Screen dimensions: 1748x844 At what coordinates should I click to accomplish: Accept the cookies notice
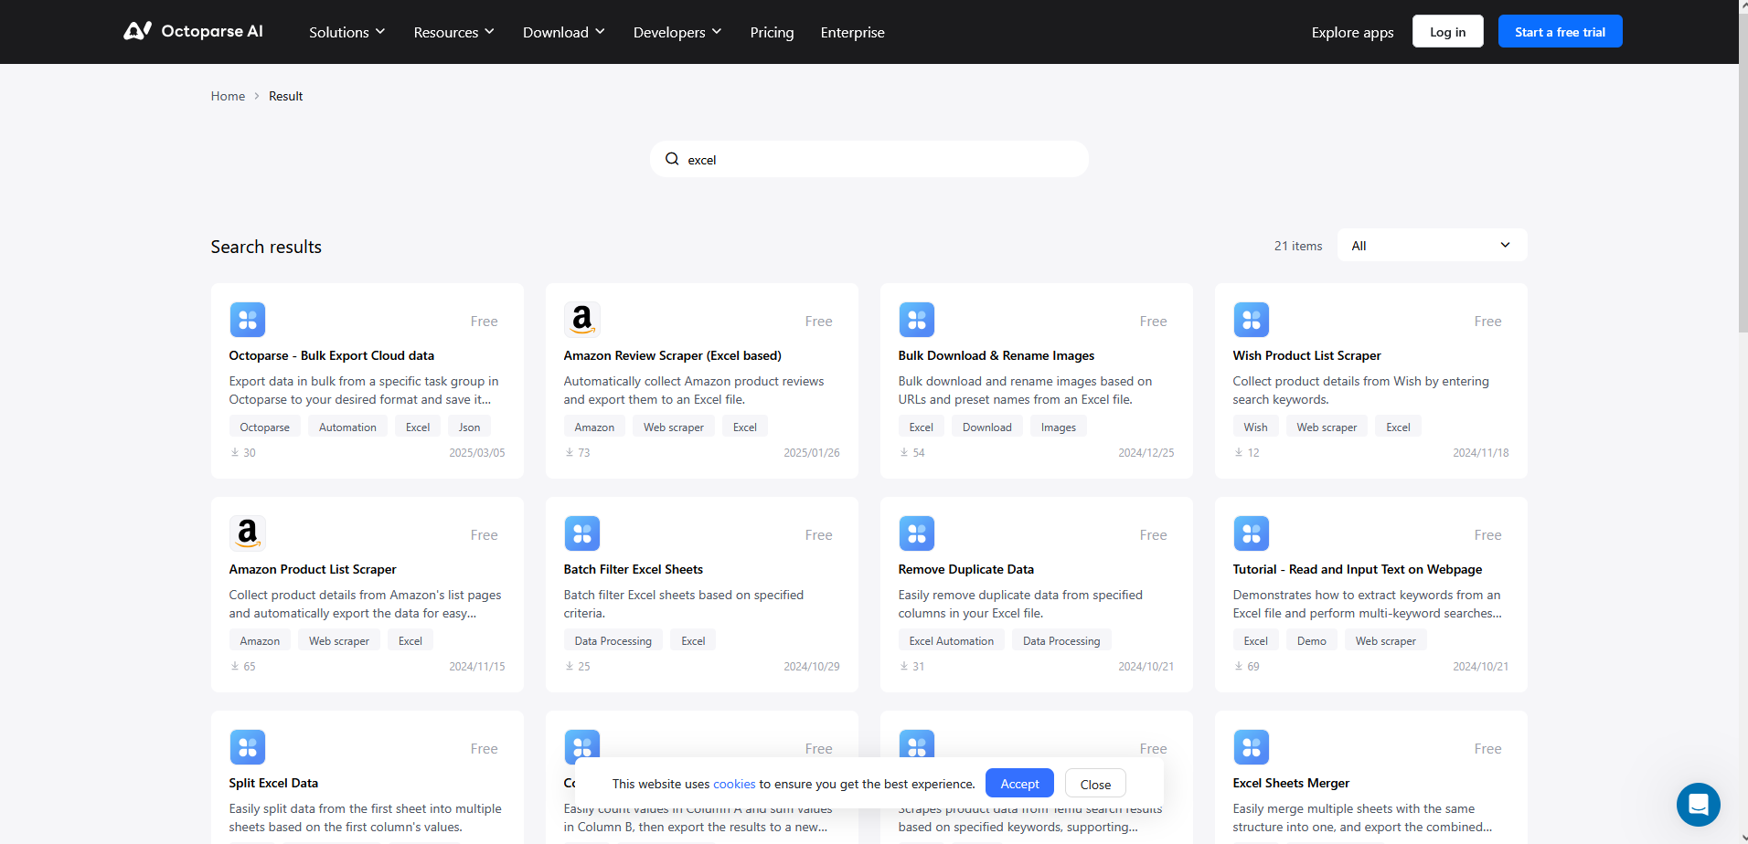[x=1019, y=783]
